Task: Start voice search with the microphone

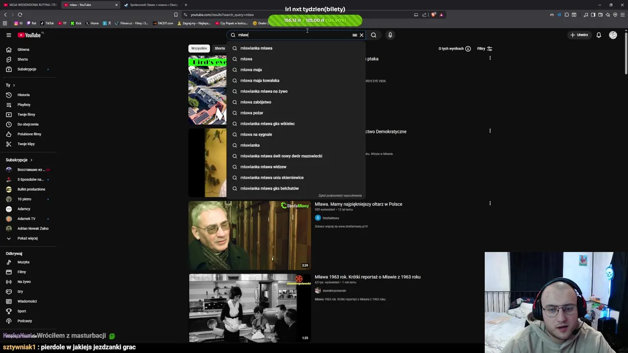Action: click(x=390, y=35)
